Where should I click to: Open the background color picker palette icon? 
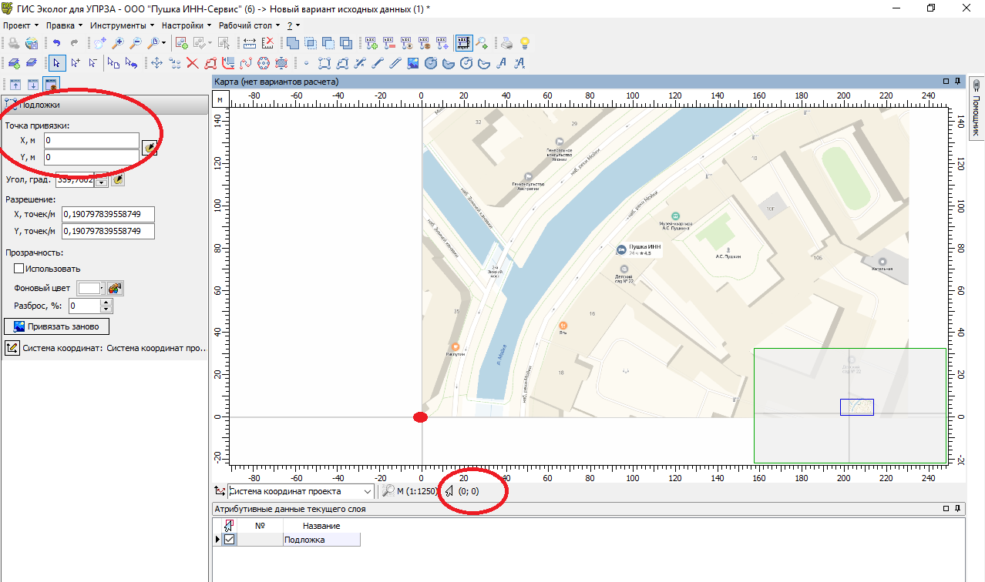115,288
